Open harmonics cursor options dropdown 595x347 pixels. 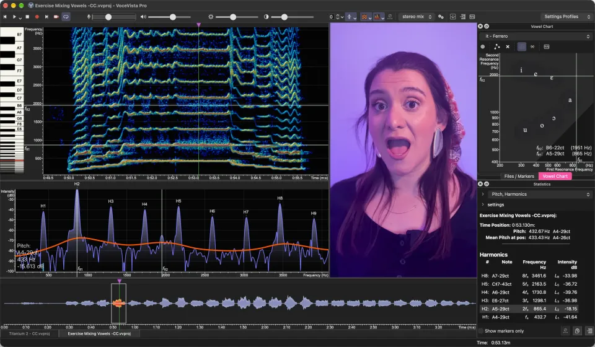click(355, 17)
